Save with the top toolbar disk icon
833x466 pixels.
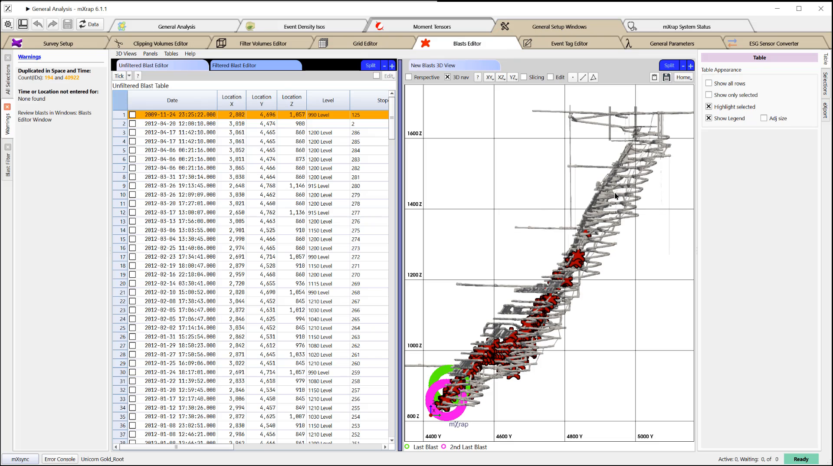[x=67, y=24]
